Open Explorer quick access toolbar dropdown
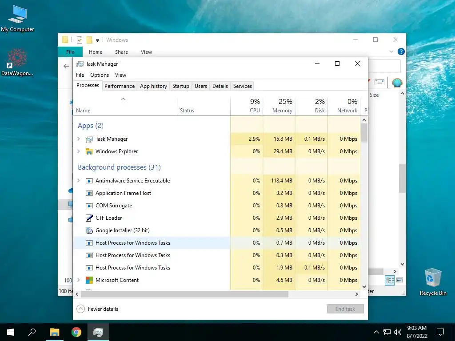 (x=97, y=40)
